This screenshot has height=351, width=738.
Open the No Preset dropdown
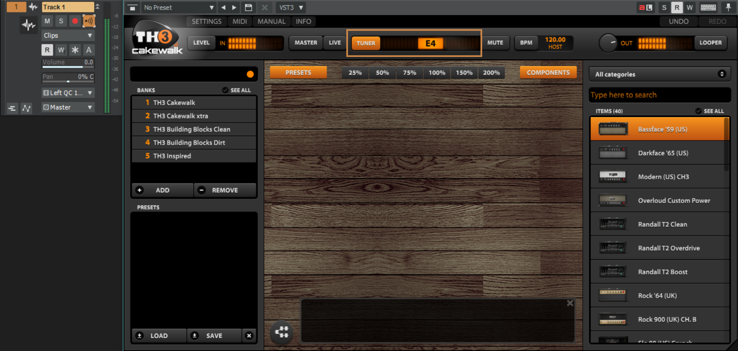178,7
